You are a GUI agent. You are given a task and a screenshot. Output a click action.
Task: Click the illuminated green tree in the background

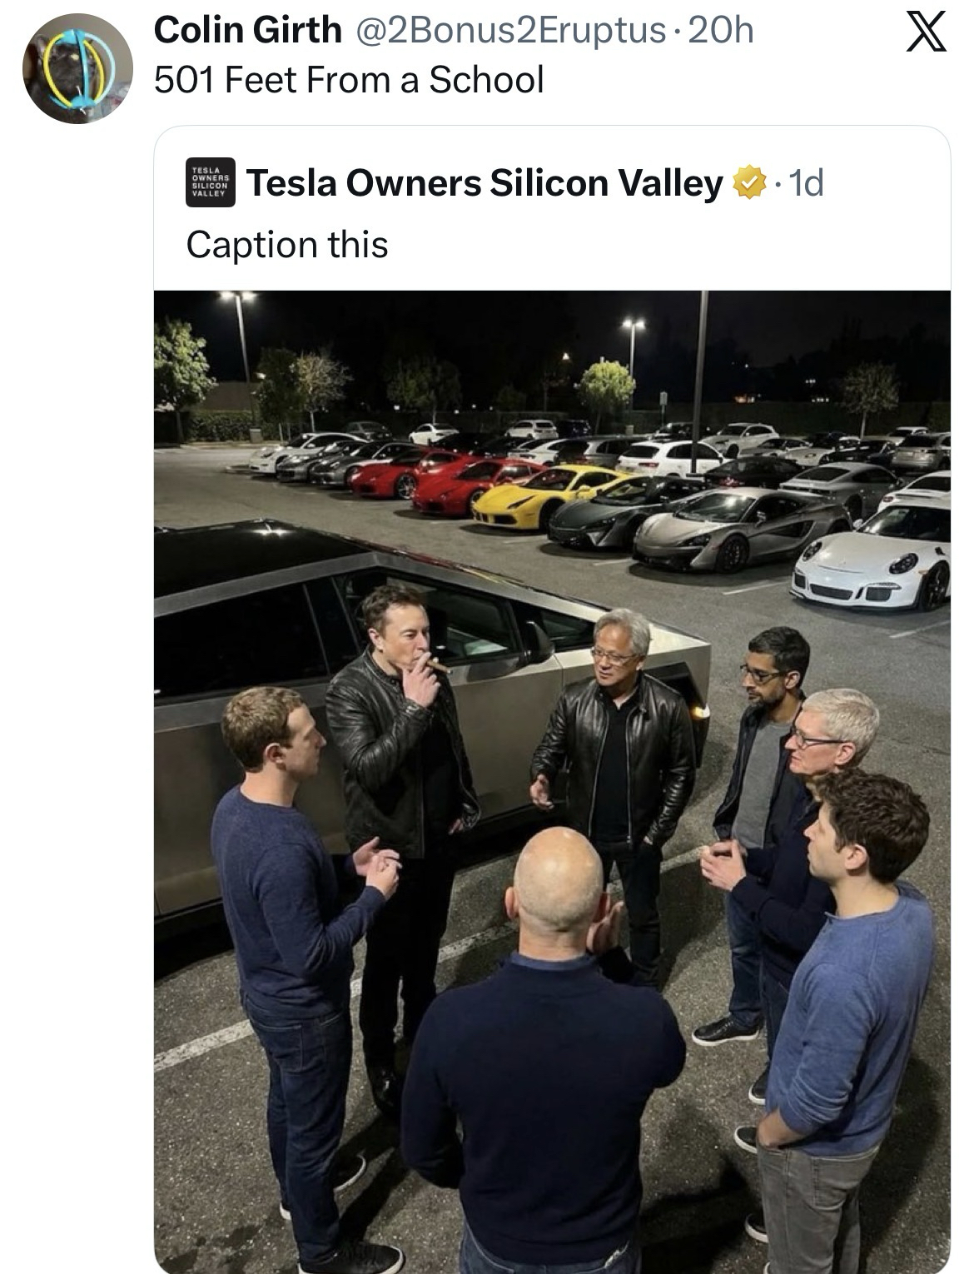607,382
